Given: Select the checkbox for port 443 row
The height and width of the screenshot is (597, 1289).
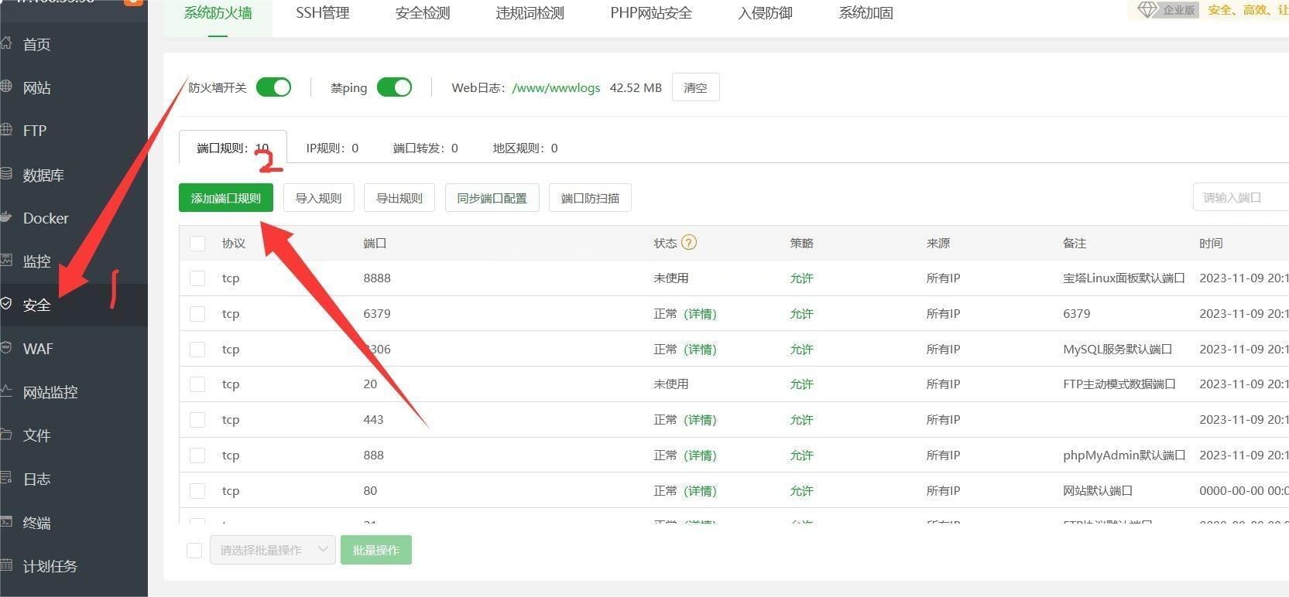Looking at the screenshot, I should [x=197, y=420].
